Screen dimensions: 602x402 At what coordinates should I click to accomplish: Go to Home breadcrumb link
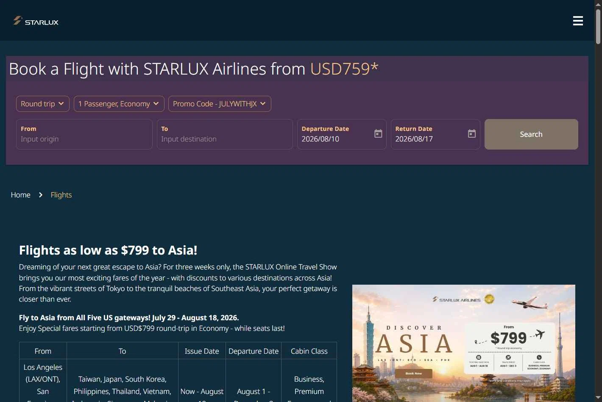click(21, 195)
